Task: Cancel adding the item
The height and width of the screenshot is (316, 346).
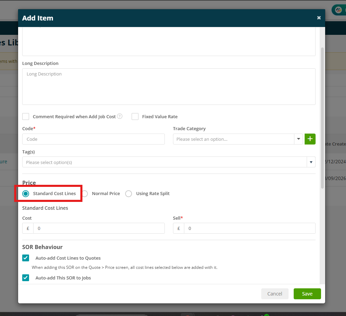Action: pos(275,294)
